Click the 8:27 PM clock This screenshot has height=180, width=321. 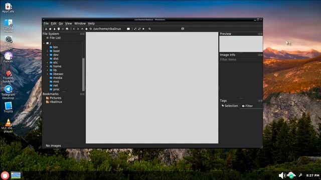tap(312, 175)
